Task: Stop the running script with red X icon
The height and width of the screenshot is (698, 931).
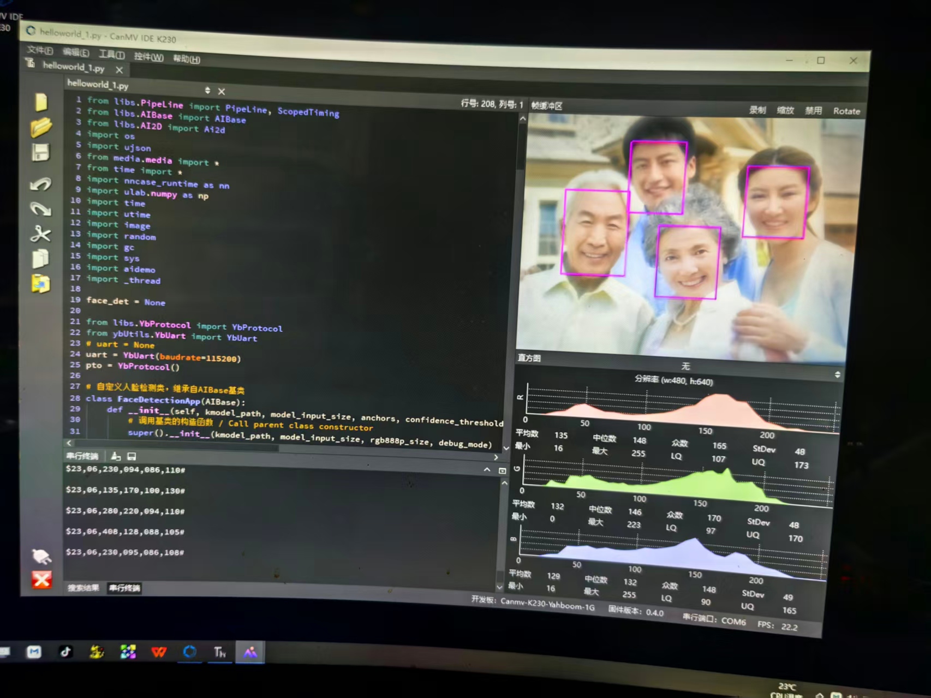Action: tap(41, 579)
